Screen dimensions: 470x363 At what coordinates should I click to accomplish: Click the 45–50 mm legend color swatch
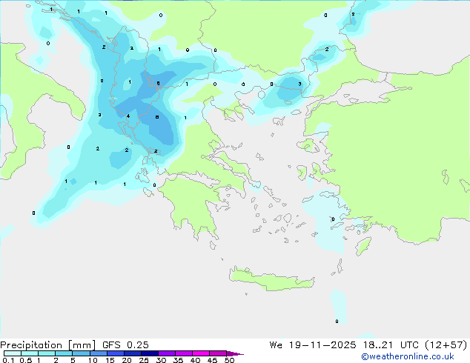tap(218, 353)
